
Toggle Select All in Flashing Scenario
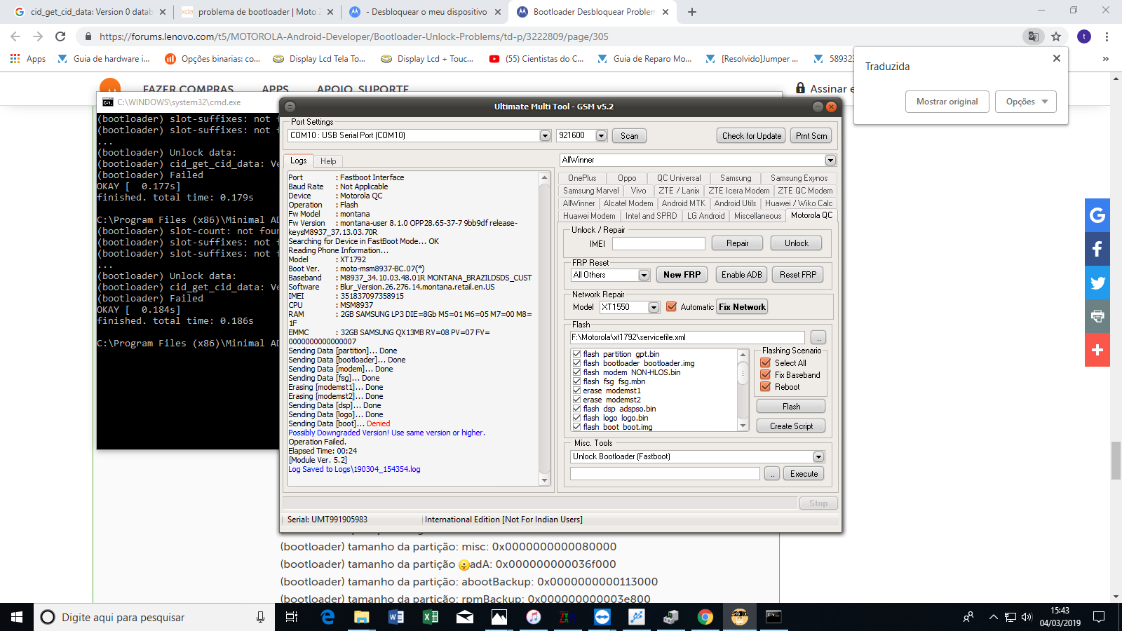766,362
